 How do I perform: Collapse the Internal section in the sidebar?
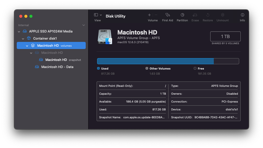click(84, 25)
